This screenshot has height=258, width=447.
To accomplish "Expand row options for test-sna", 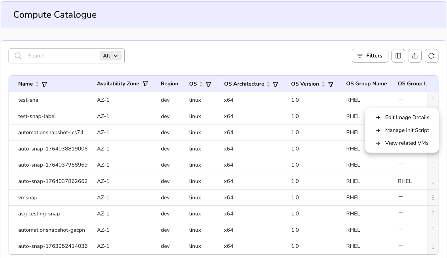I will [x=433, y=100].
